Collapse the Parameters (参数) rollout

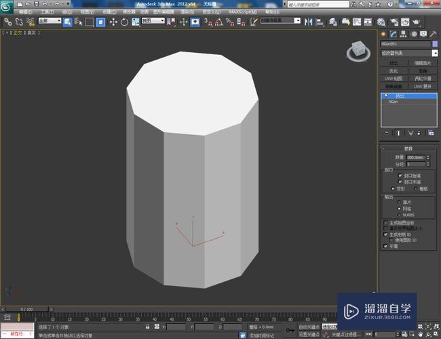coord(408,148)
